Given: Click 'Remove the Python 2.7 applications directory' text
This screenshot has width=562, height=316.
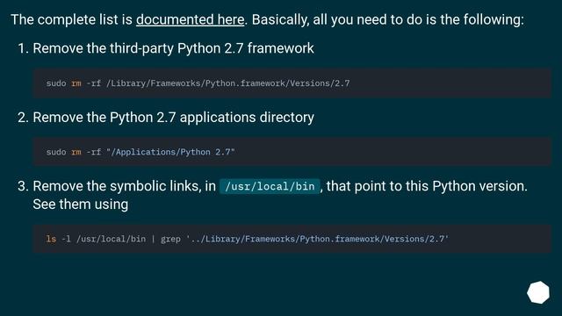Looking at the screenshot, I should (173, 118).
